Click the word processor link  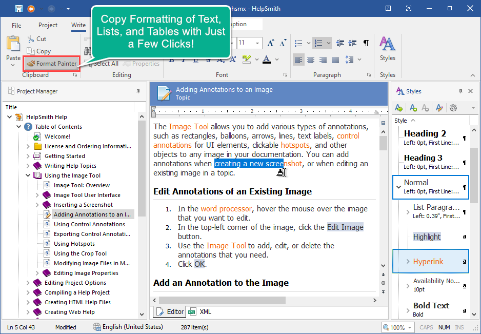[226, 209]
